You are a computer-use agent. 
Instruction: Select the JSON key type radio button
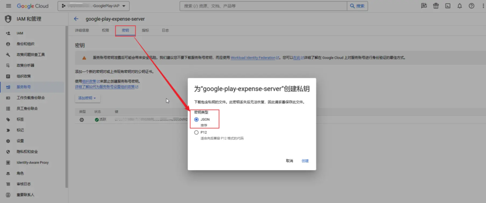196,119
